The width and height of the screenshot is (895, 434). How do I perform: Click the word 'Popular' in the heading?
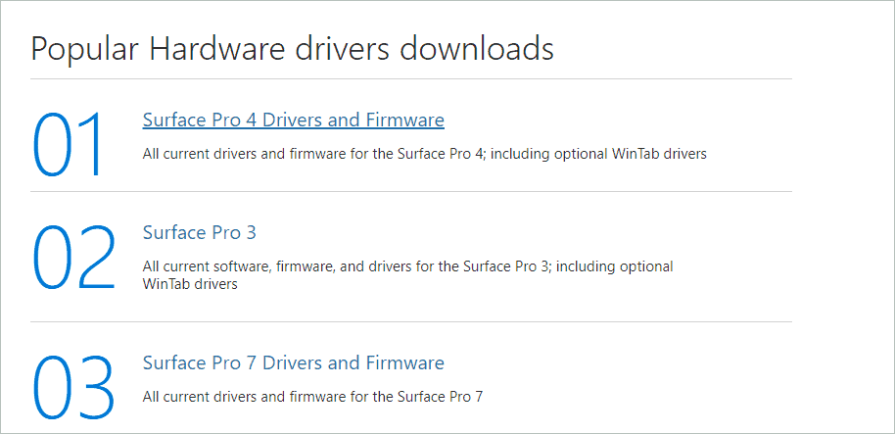coord(84,51)
